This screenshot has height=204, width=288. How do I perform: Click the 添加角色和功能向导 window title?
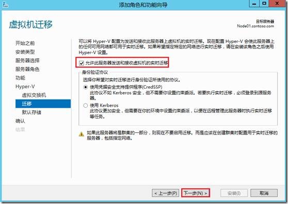pyautogui.click(x=143, y=5)
